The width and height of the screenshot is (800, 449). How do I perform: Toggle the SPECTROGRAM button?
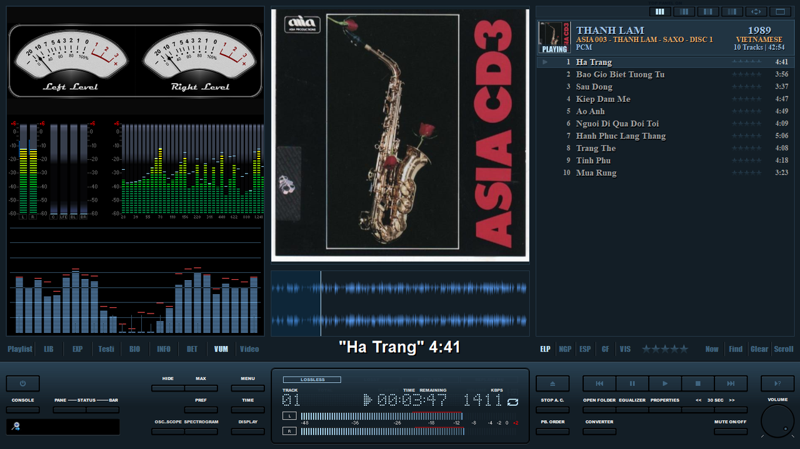coord(201,431)
